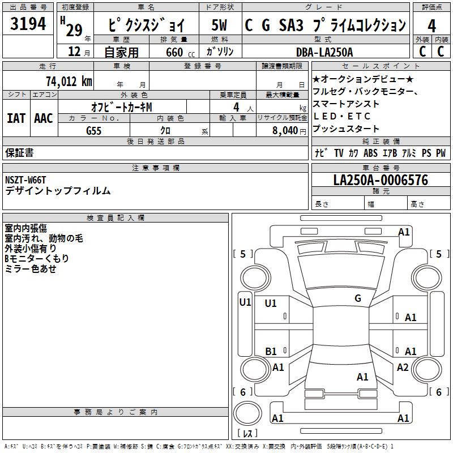Click the mileage 74,012 km

tap(69, 82)
